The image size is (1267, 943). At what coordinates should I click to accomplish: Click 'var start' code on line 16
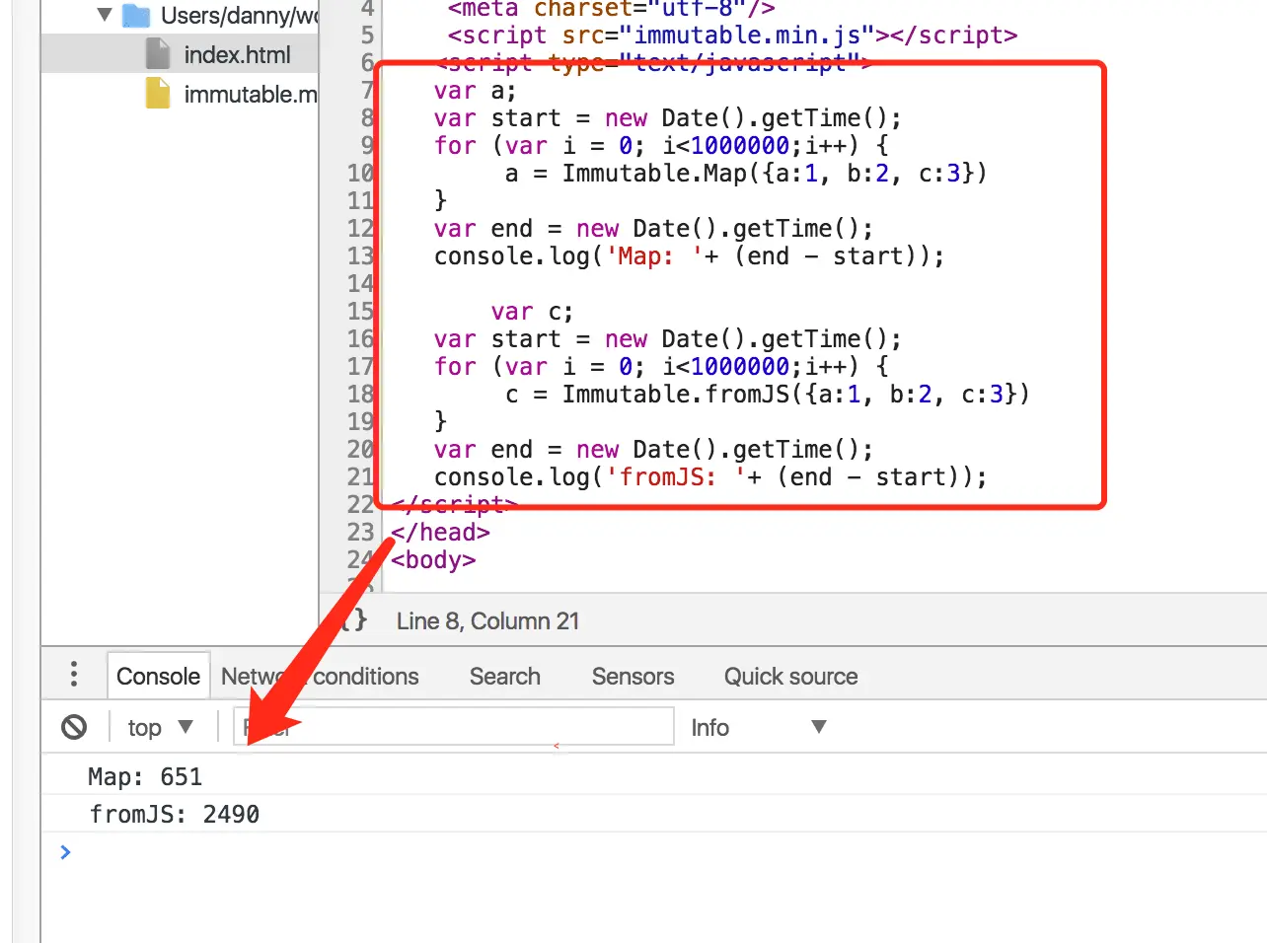coord(667,339)
